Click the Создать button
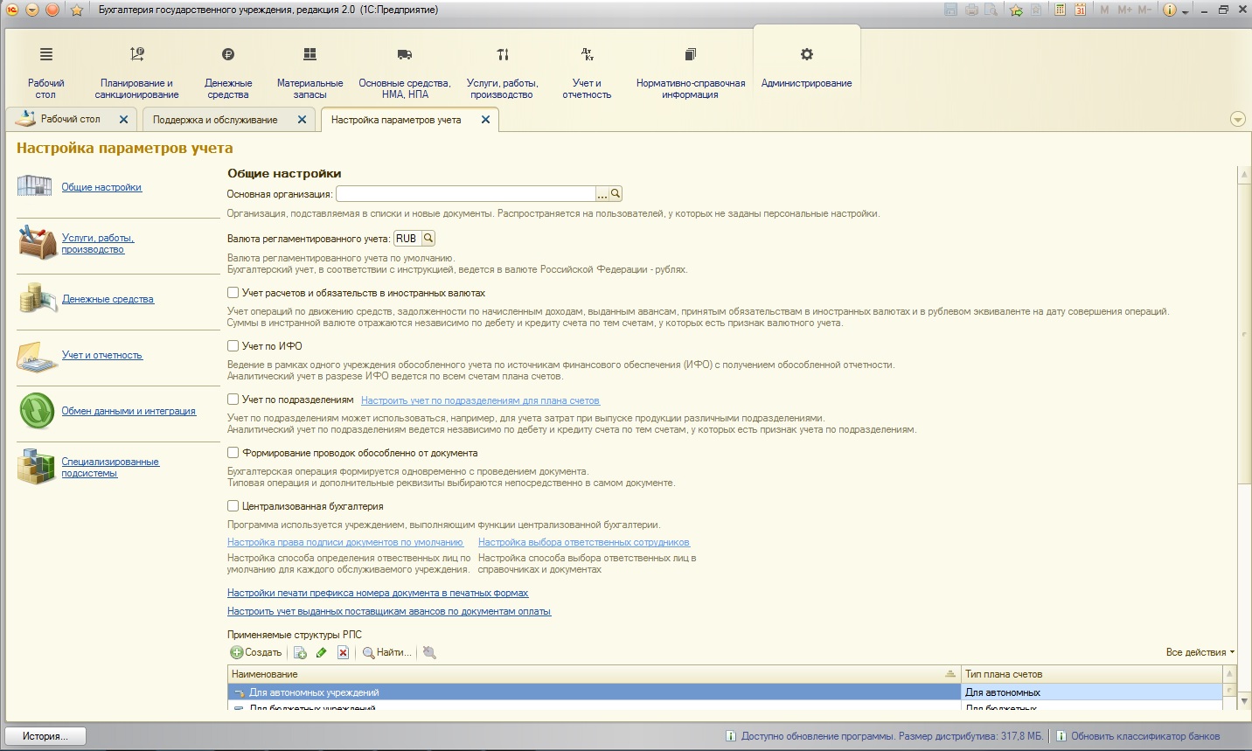The height and width of the screenshot is (751, 1252). pos(256,652)
